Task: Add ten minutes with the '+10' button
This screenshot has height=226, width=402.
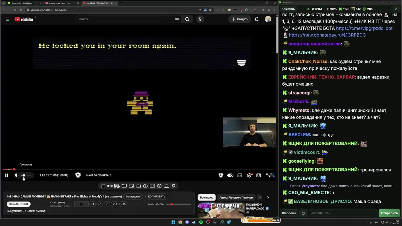Action: pyautogui.click(x=115, y=204)
